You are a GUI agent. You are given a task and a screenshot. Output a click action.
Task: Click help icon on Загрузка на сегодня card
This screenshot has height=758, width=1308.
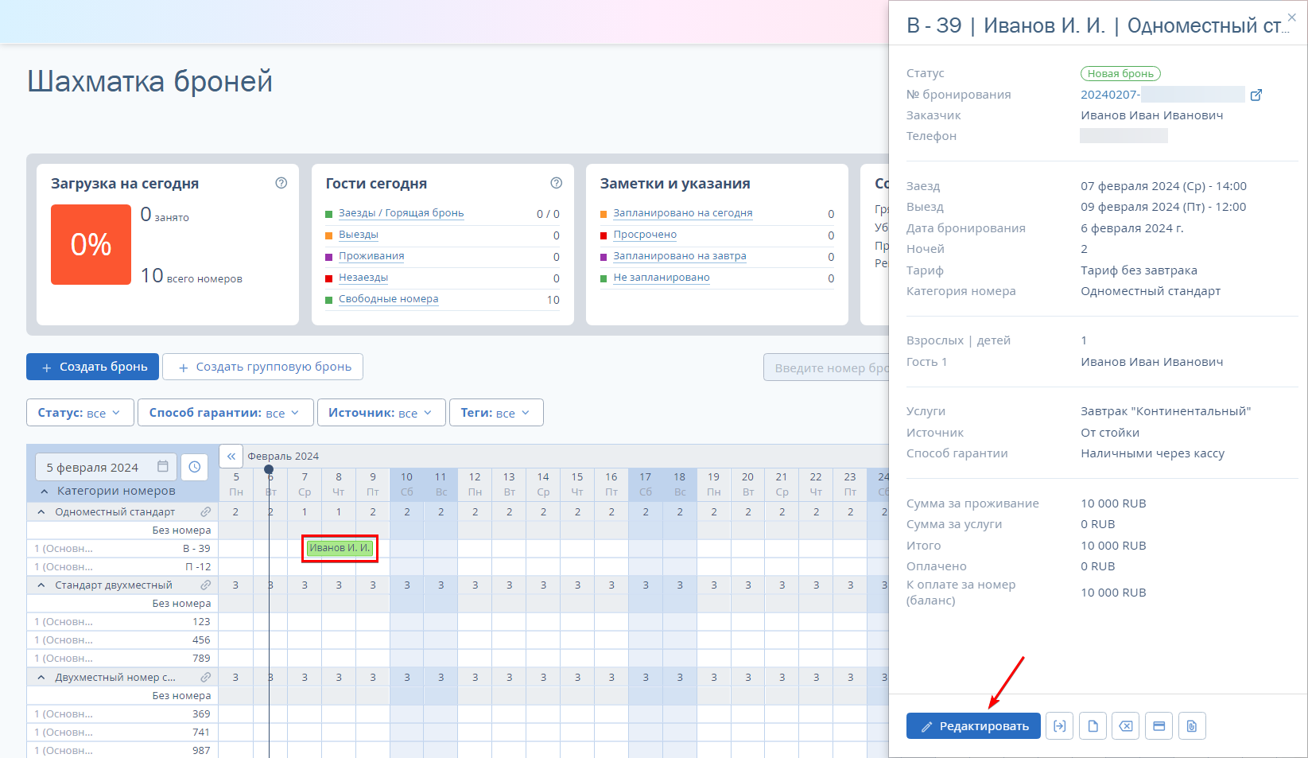281,183
